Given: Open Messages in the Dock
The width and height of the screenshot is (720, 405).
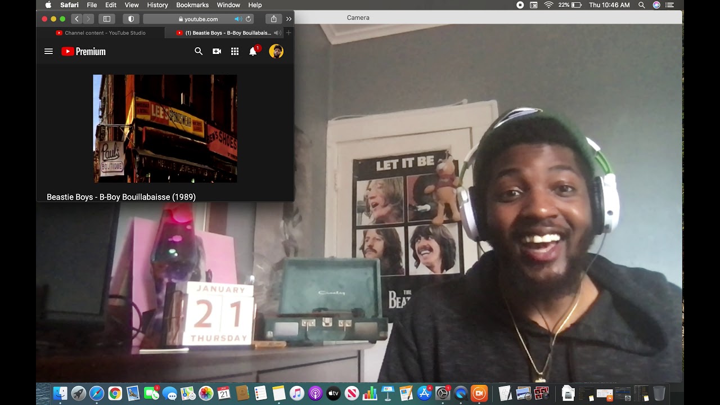Looking at the screenshot, I should (169, 393).
